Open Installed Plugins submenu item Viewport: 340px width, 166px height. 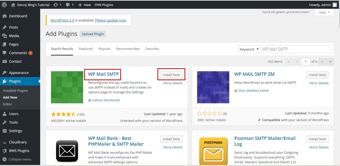pyautogui.click(x=15, y=91)
